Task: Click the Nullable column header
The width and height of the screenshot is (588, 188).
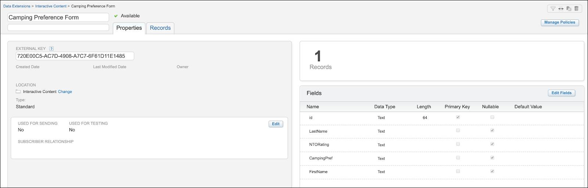Action: (490, 107)
